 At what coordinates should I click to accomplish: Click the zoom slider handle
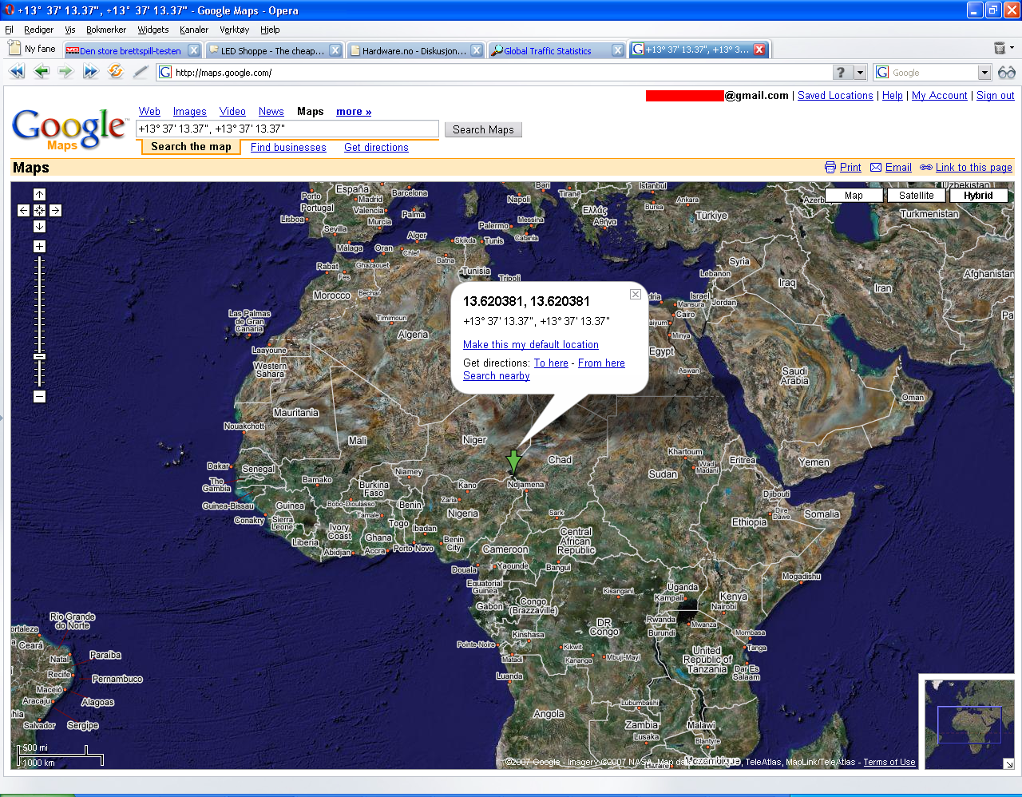coord(39,356)
